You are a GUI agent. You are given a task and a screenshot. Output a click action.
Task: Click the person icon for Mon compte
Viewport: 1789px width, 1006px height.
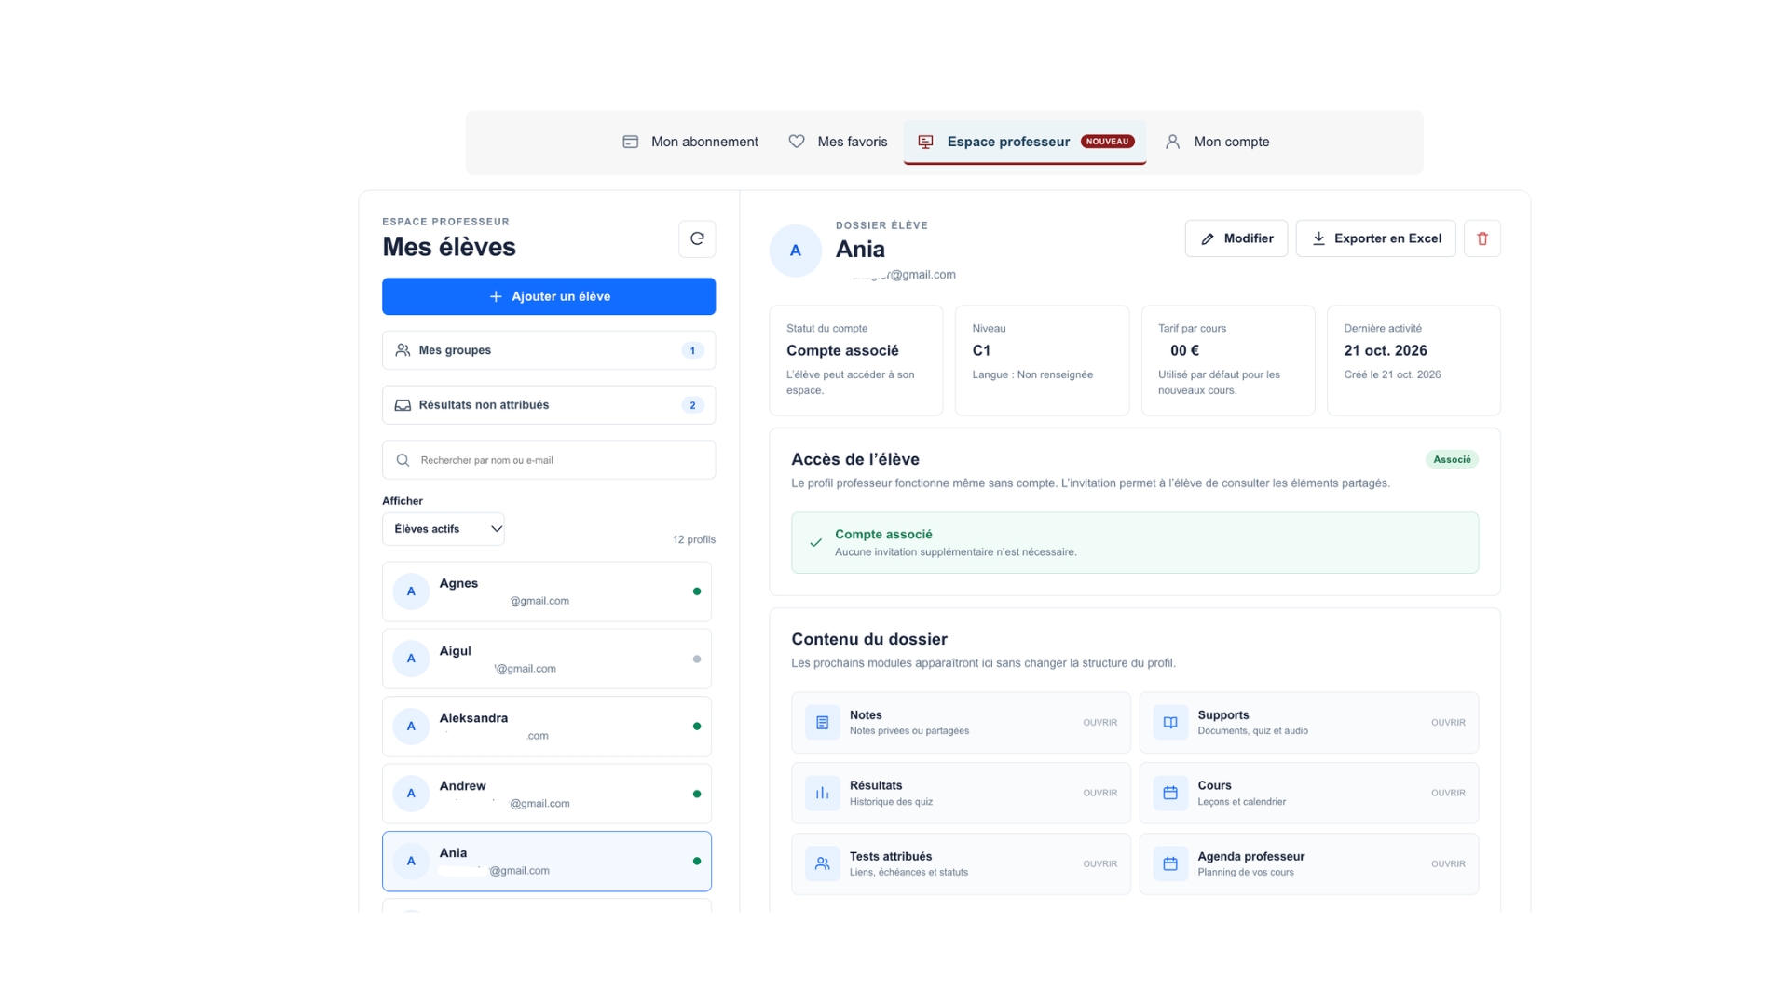1173,142
